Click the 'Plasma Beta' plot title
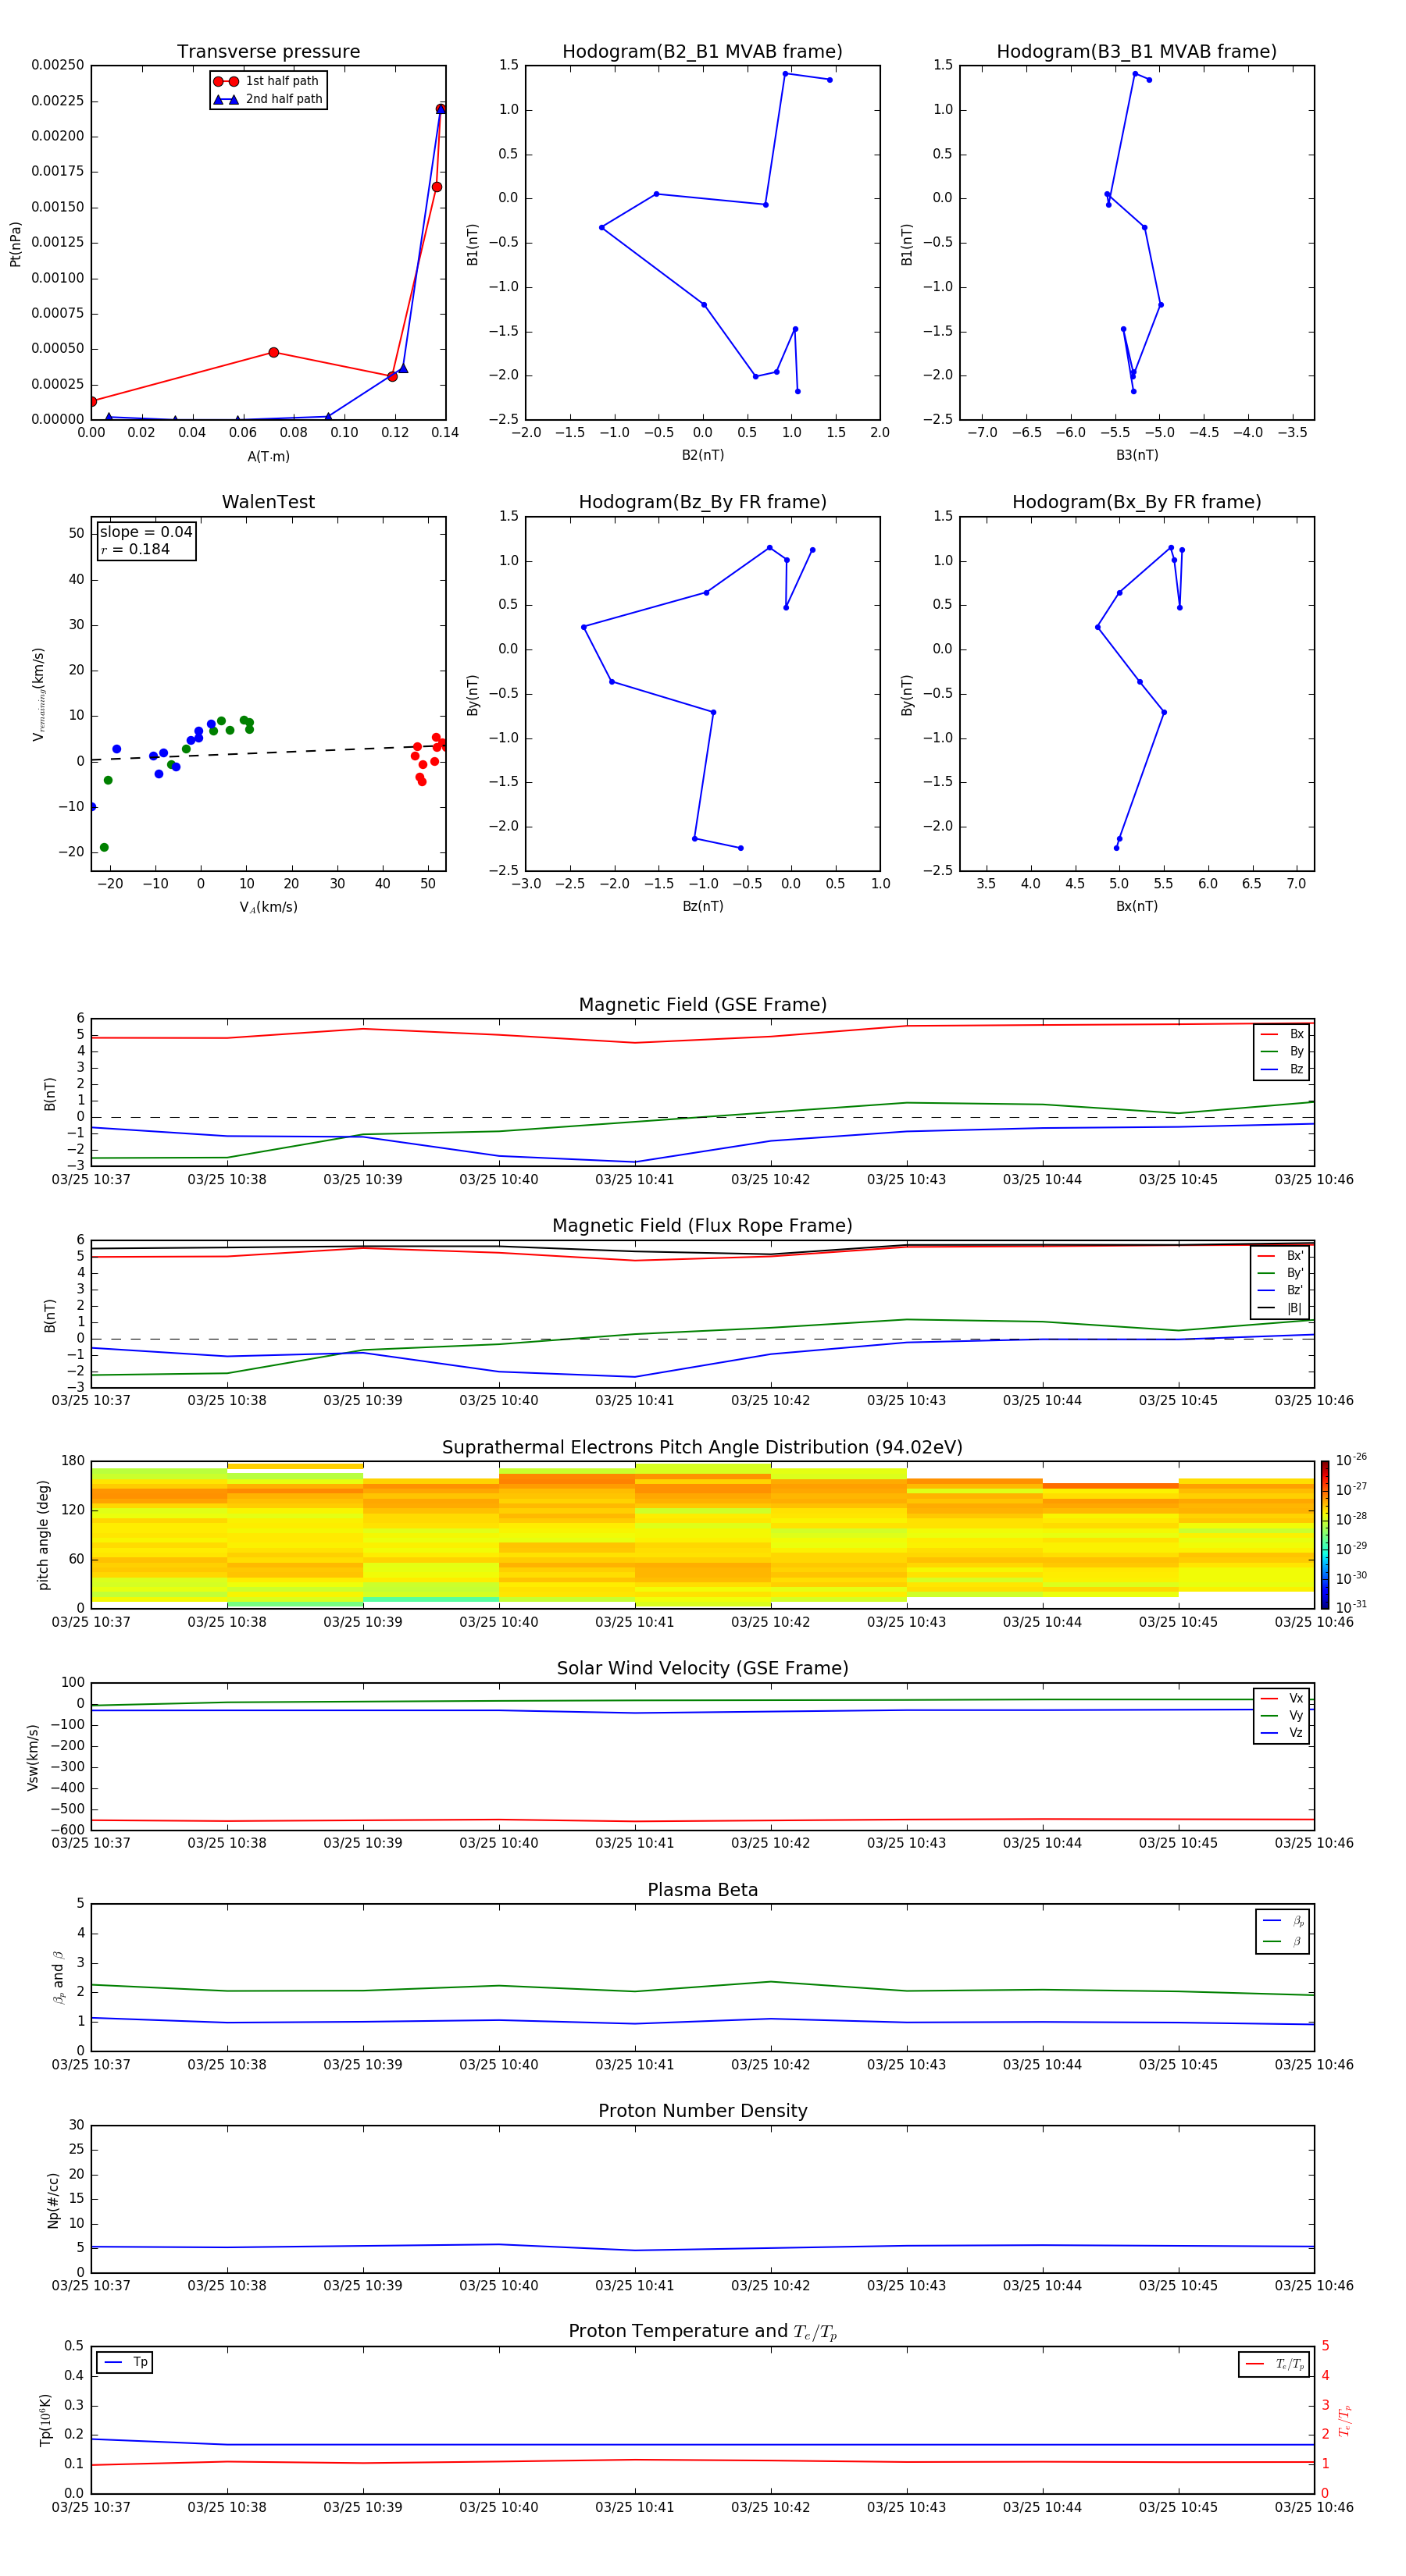Viewport: 1406px width, 2576px height. point(702,1890)
